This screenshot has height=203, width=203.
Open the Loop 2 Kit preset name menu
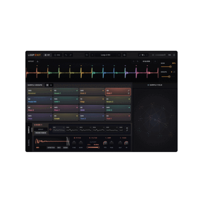[106, 55]
